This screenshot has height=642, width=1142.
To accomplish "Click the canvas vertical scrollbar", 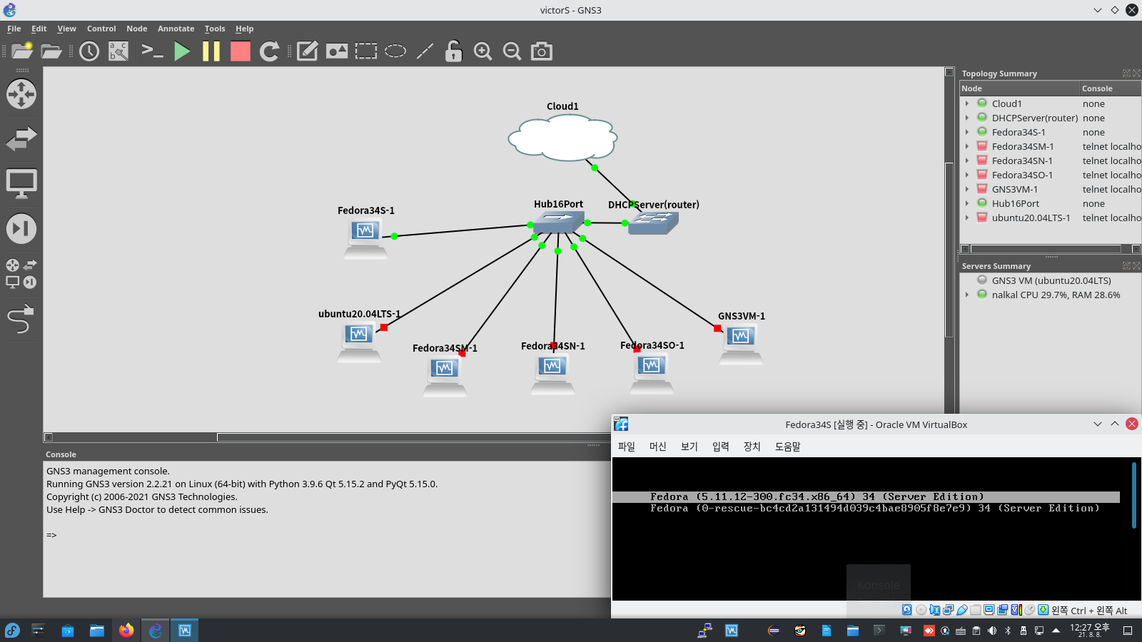I will point(949,250).
